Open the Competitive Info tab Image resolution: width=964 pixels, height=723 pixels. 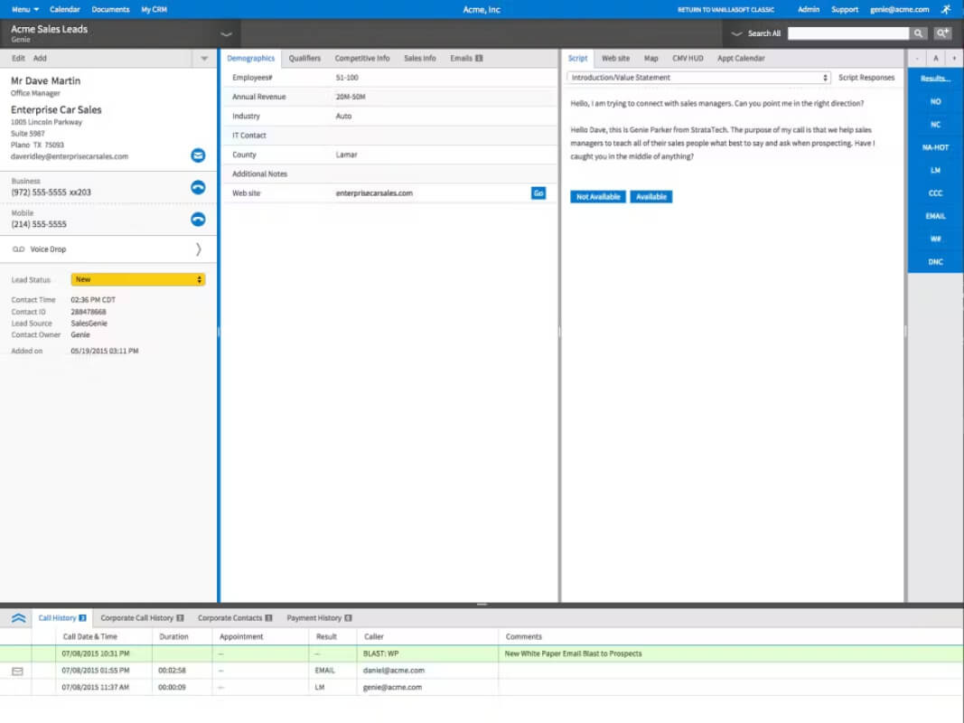[362, 59]
